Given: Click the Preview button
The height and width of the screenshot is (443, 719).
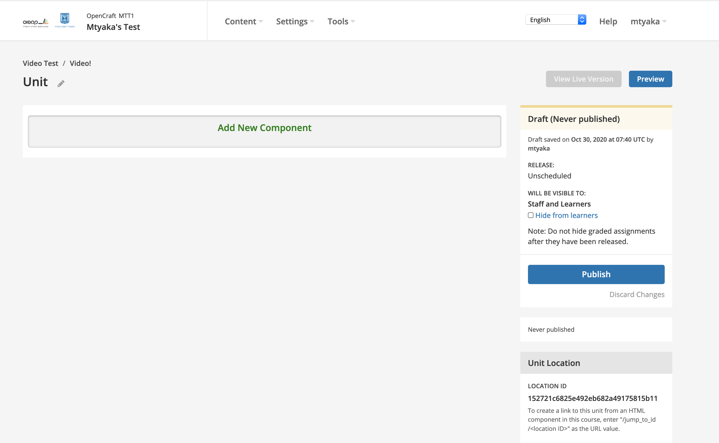Looking at the screenshot, I should [650, 79].
